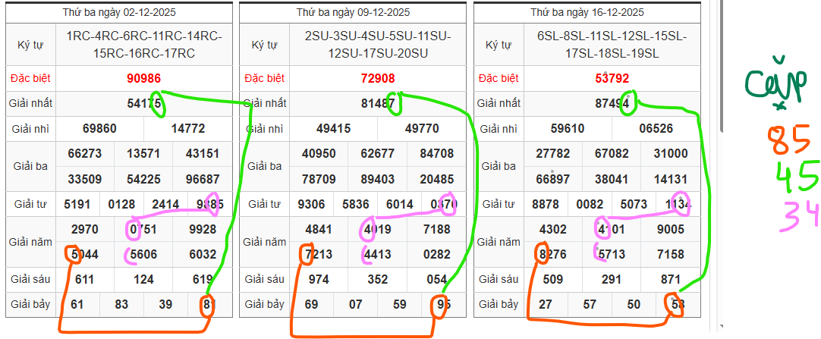821x339 pixels.
Task: Click the symbol code starting with 2SU-3SU
Action: [x=378, y=45]
